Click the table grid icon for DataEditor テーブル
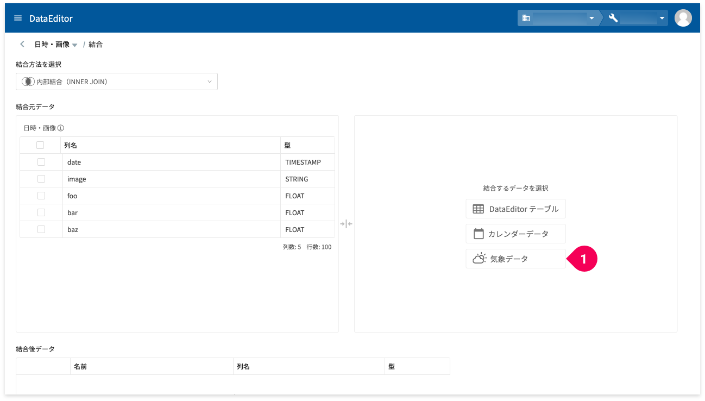This screenshot has width=705, height=401. pyautogui.click(x=479, y=209)
